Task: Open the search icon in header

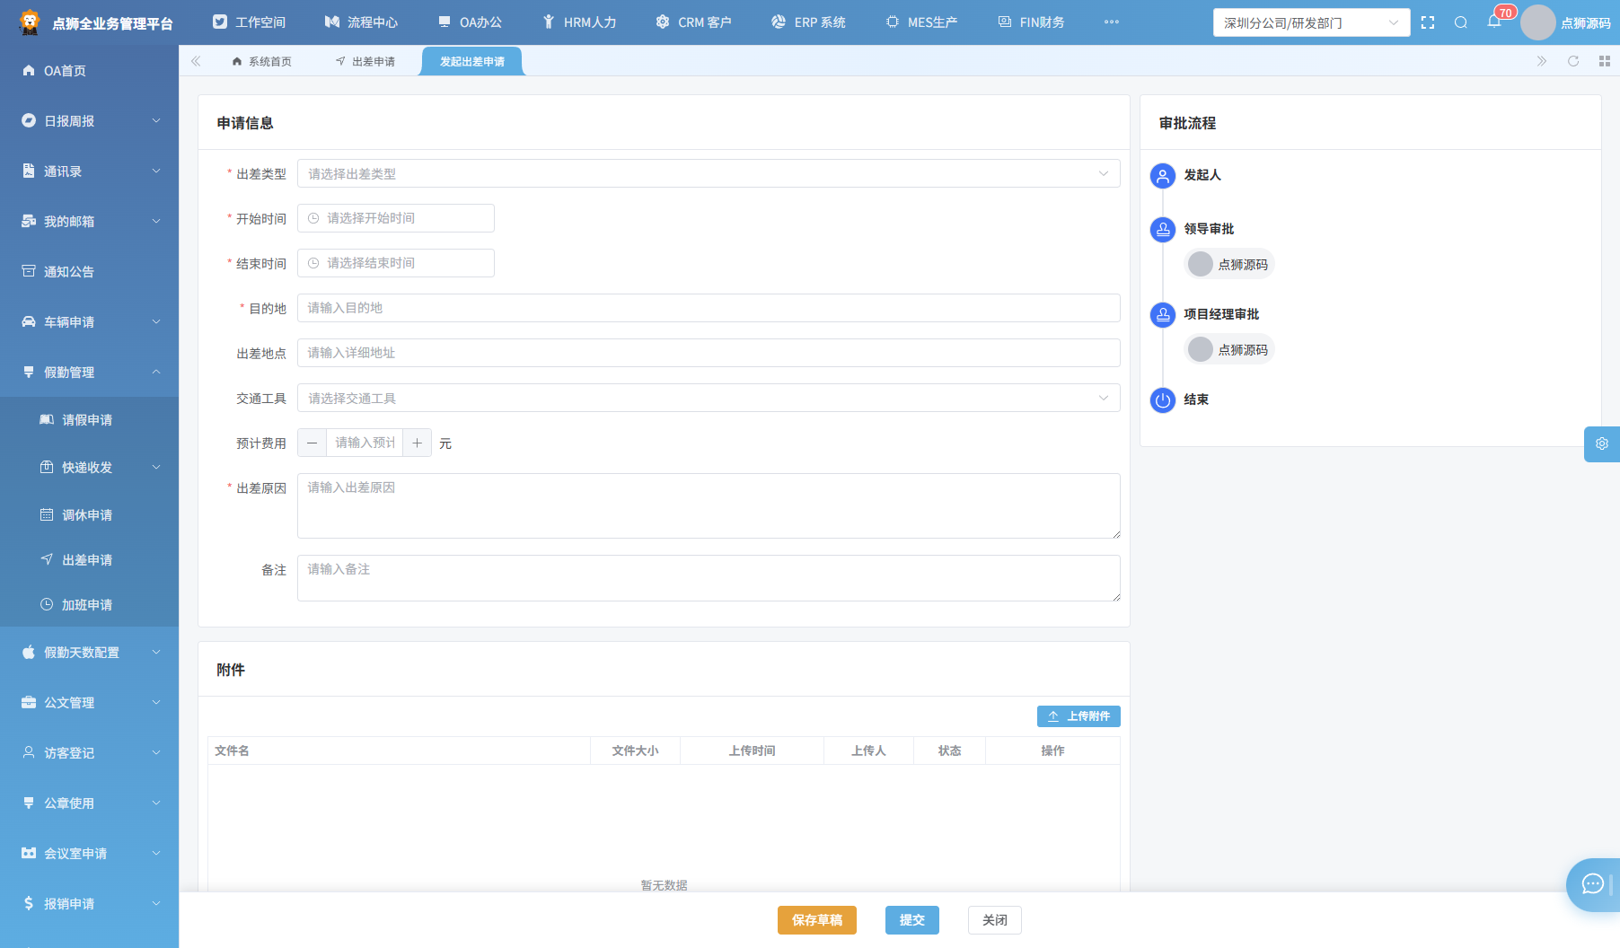Action: [1461, 22]
